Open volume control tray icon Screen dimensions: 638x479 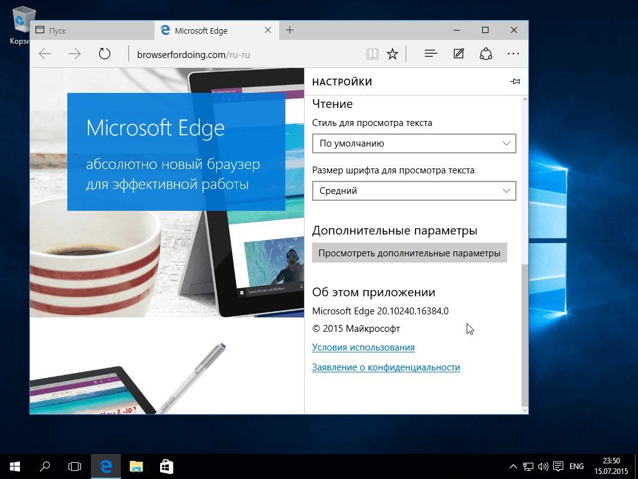[543, 467]
